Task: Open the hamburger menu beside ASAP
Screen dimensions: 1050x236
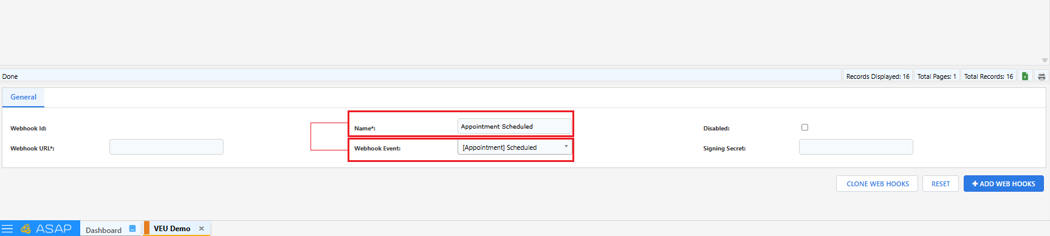Action: coord(7,229)
